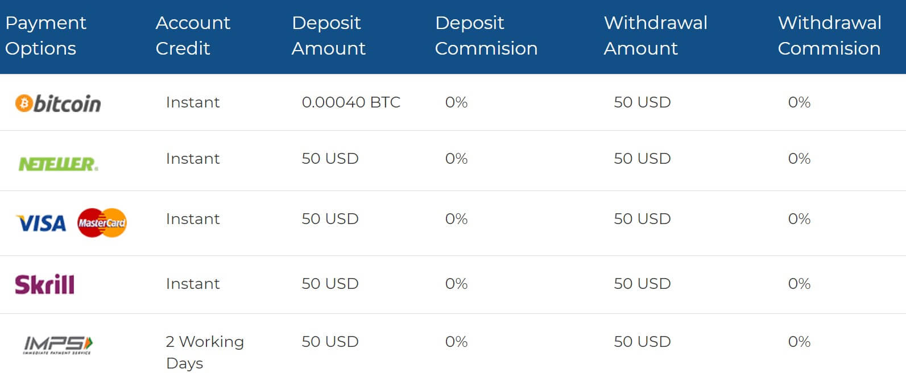Select Skrill withdrawal amount 50 USD
The height and width of the screenshot is (381, 906).
[x=642, y=284]
